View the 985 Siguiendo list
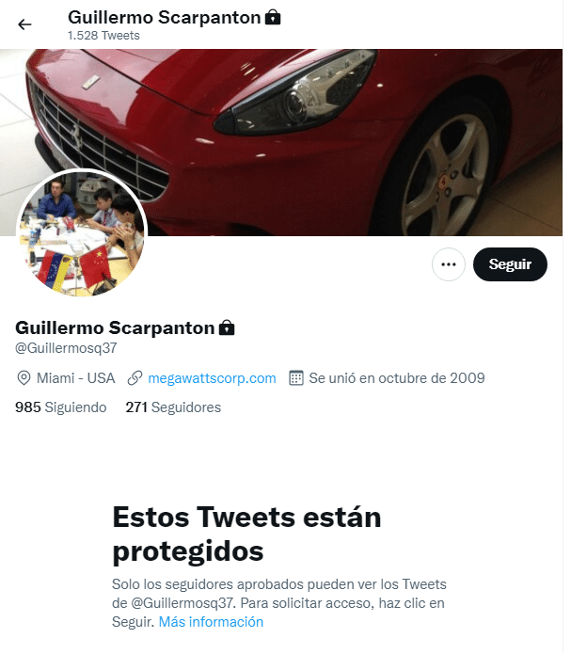The image size is (571, 654). pos(61,407)
